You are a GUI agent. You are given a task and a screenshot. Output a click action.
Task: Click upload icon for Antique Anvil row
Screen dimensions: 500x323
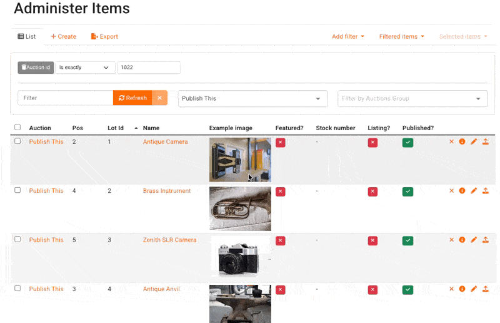[486, 289]
